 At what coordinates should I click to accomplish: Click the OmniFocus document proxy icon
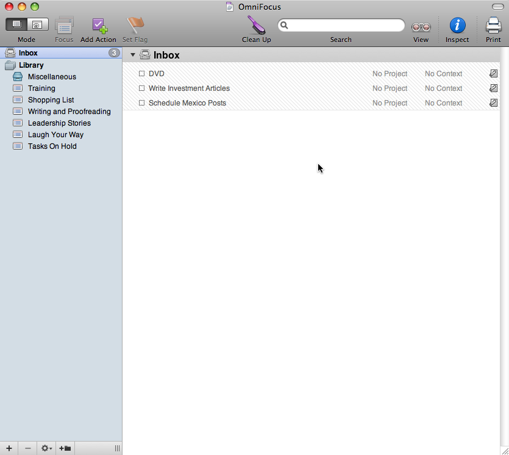229,7
